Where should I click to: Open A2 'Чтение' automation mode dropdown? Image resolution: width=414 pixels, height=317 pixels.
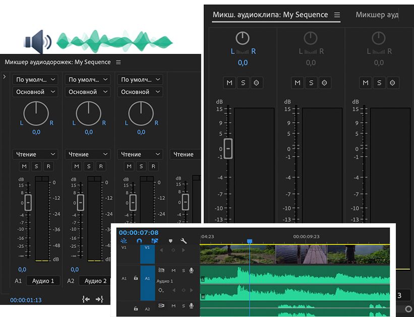coord(88,154)
